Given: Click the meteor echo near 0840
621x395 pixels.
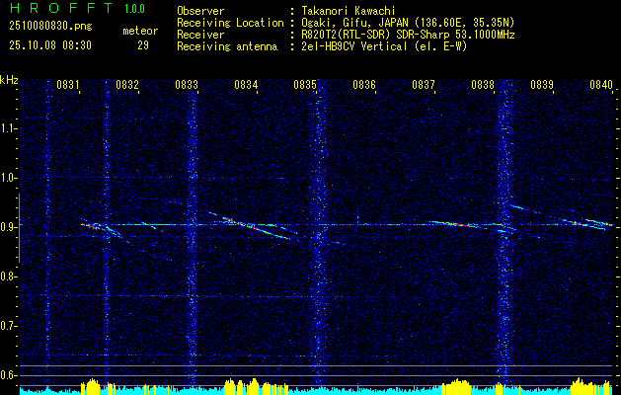Looking at the screenshot, I should click(x=588, y=223).
